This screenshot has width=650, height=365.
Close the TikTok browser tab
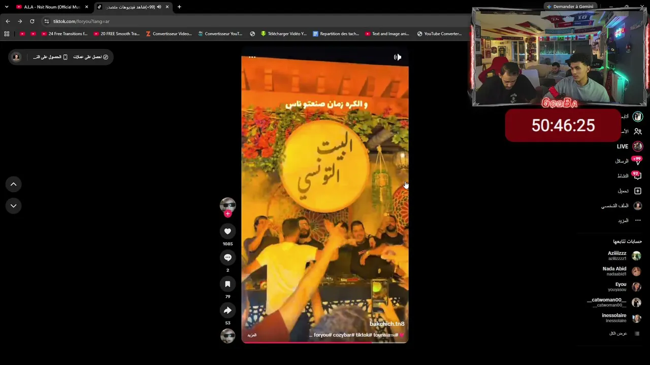[x=167, y=7]
